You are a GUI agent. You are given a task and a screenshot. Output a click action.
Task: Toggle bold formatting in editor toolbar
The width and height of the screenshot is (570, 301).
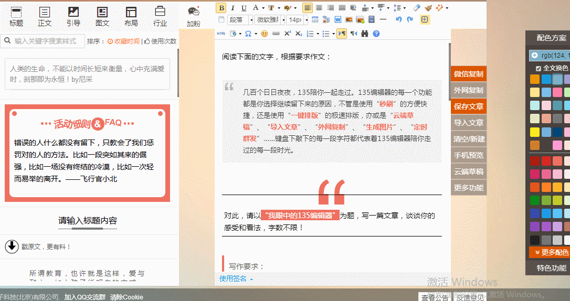(x=221, y=8)
